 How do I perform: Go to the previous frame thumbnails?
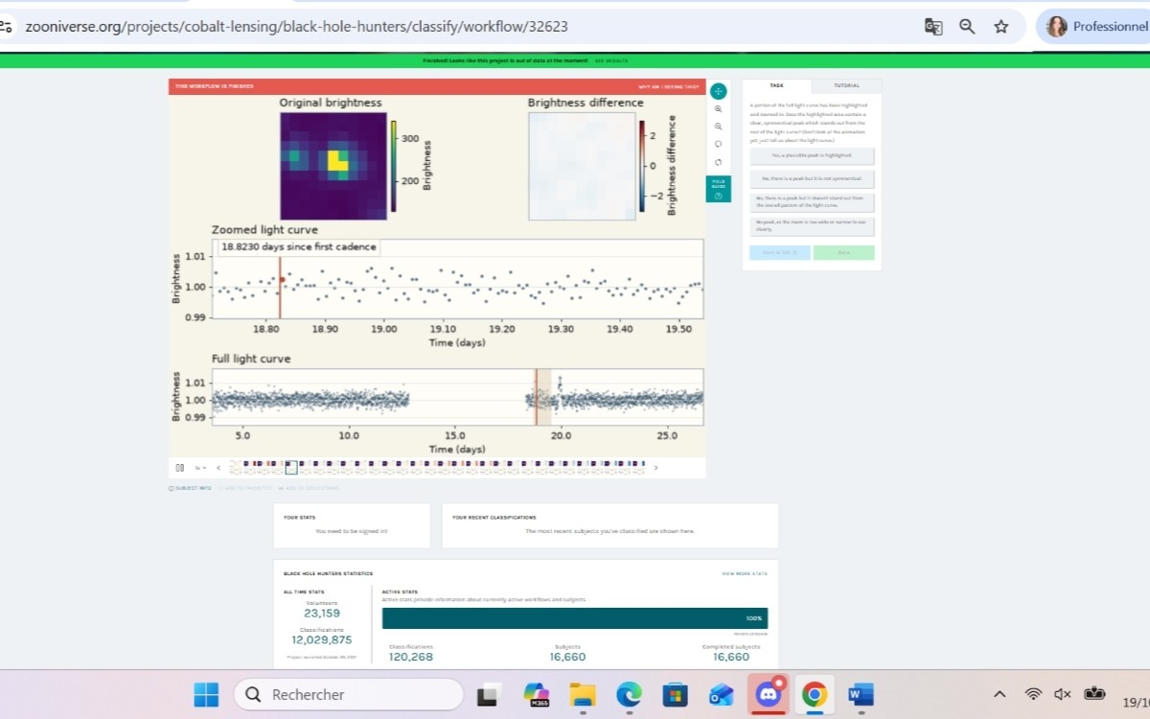pyautogui.click(x=218, y=468)
